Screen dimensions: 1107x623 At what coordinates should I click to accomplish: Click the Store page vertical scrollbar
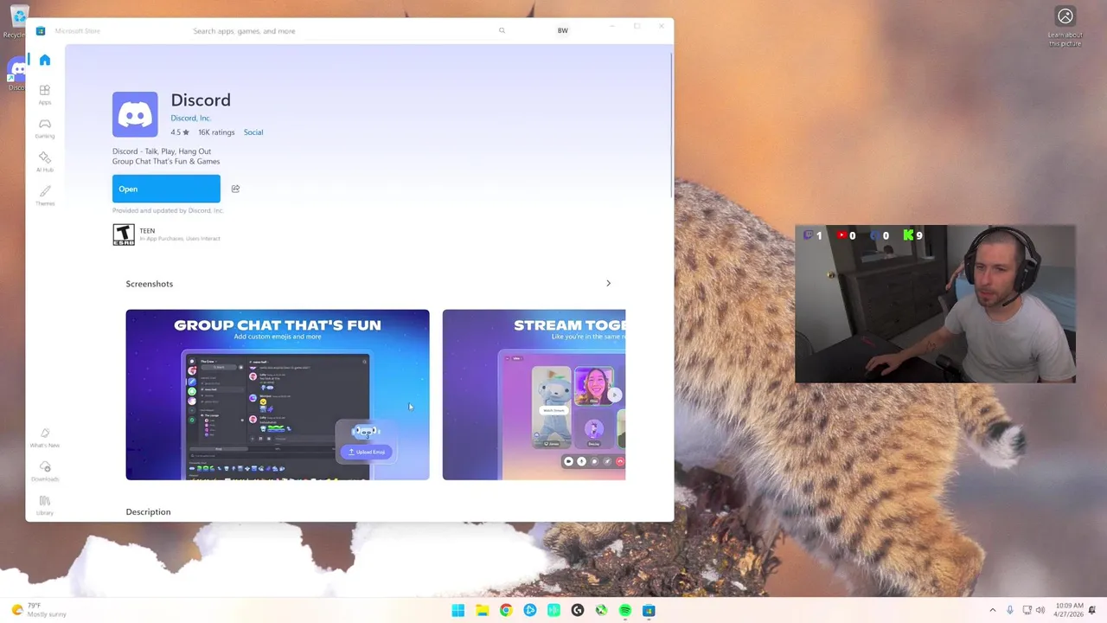click(x=671, y=125)
